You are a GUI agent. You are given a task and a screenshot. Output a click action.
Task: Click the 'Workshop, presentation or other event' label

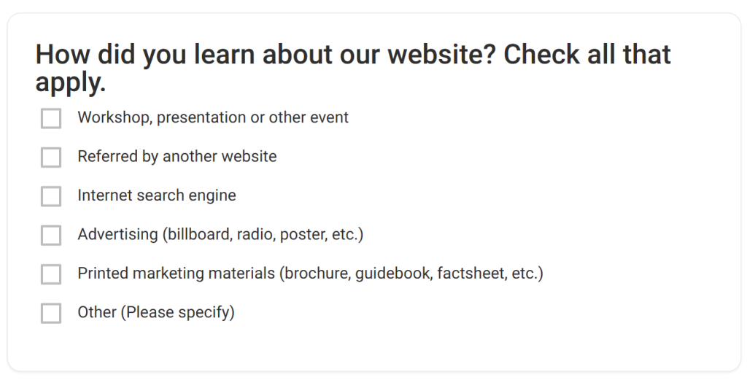(213, 117)
